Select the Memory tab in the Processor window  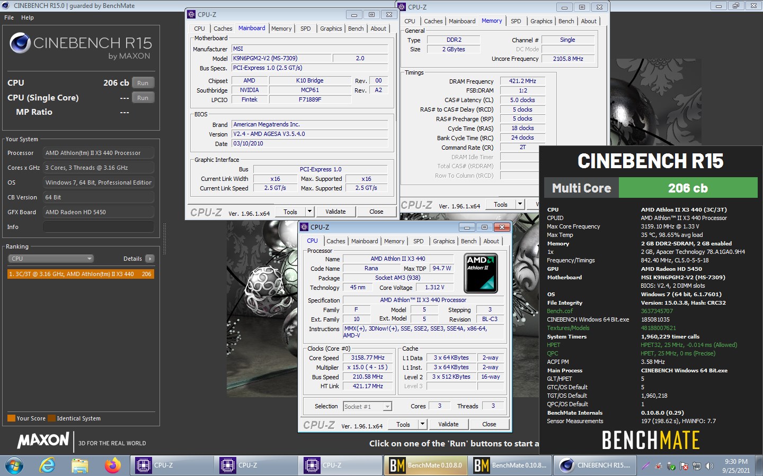[x=394, y=241]
